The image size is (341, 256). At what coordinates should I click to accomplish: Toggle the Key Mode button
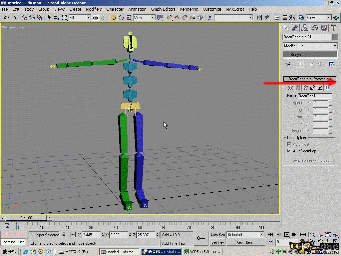pyautogui.click(x=270, y=242)
